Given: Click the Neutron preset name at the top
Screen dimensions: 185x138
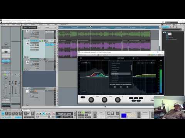Looking at the screenshot, I should coord(121,58).
